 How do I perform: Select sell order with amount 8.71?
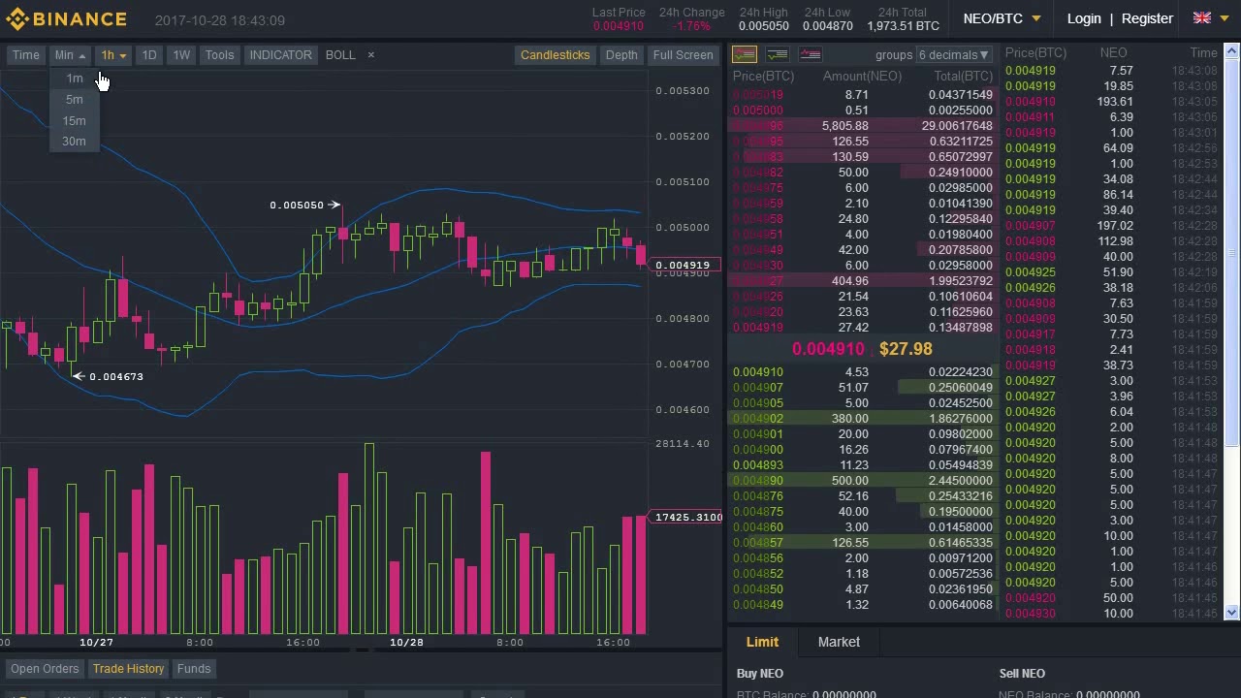click(x=863, y=95)
